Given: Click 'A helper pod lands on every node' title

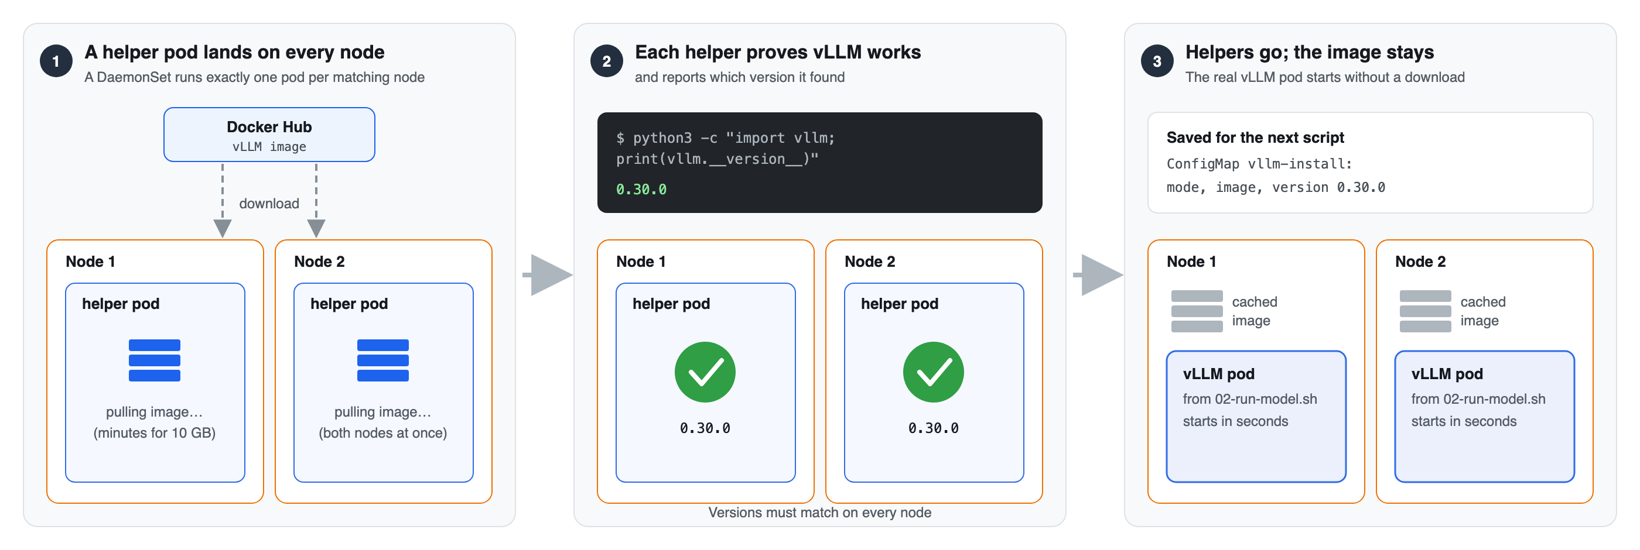Looking at the screenshot, I should tap(234, 52).
